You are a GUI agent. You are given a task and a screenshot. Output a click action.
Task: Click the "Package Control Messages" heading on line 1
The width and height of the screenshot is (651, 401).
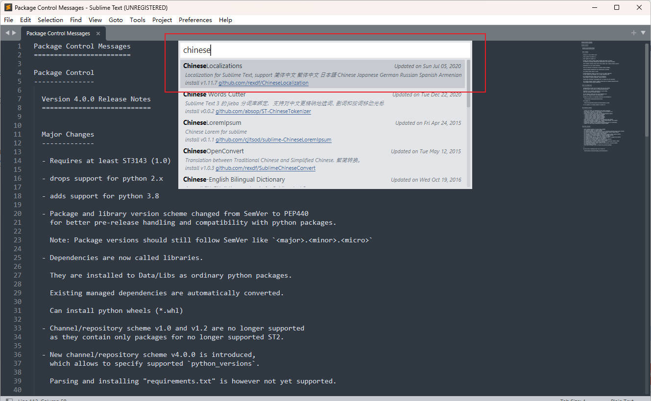click(x=82, y=46)
